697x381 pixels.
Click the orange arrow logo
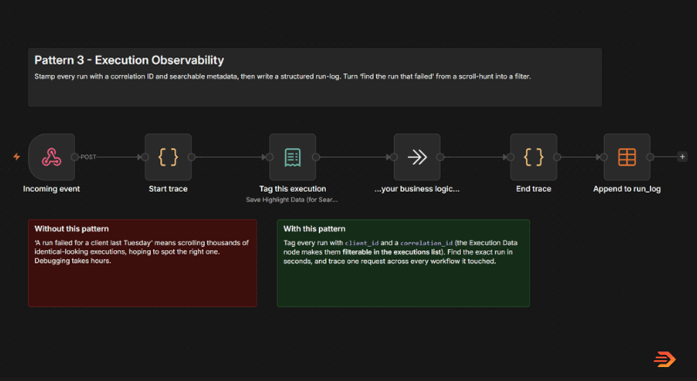(665, 359)
